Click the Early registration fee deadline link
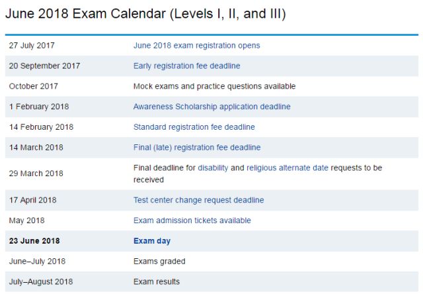The height and width of the screenshot is (294, 423). (186, 66)
